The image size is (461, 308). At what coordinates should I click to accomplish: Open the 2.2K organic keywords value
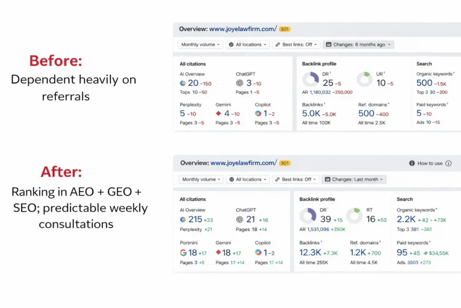(406, 220)
